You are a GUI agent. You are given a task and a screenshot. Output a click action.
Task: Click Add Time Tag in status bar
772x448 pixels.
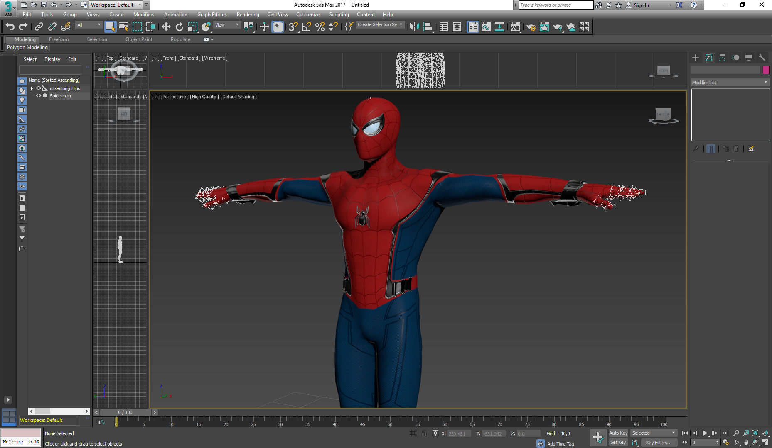(561, 444)
